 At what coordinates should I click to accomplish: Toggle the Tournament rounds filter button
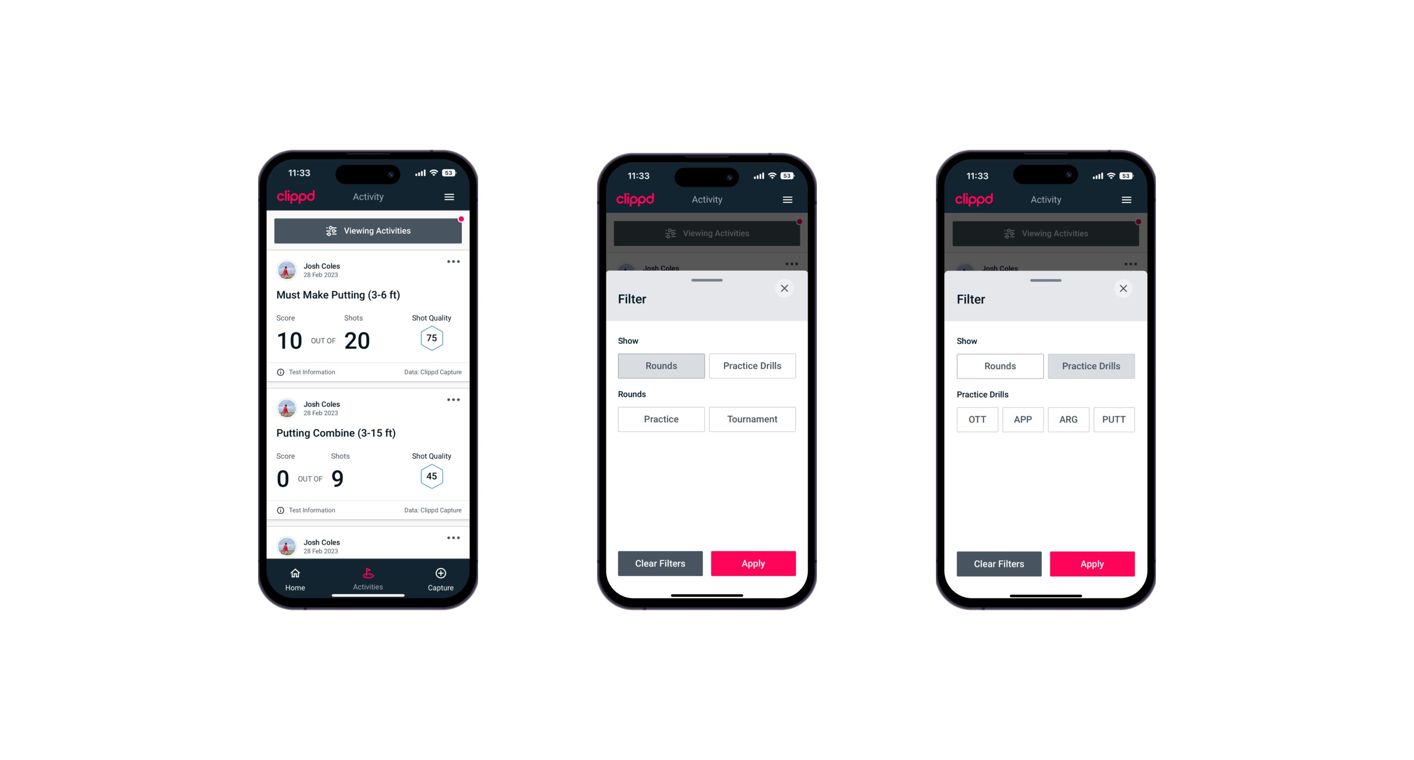coord(751,418)
